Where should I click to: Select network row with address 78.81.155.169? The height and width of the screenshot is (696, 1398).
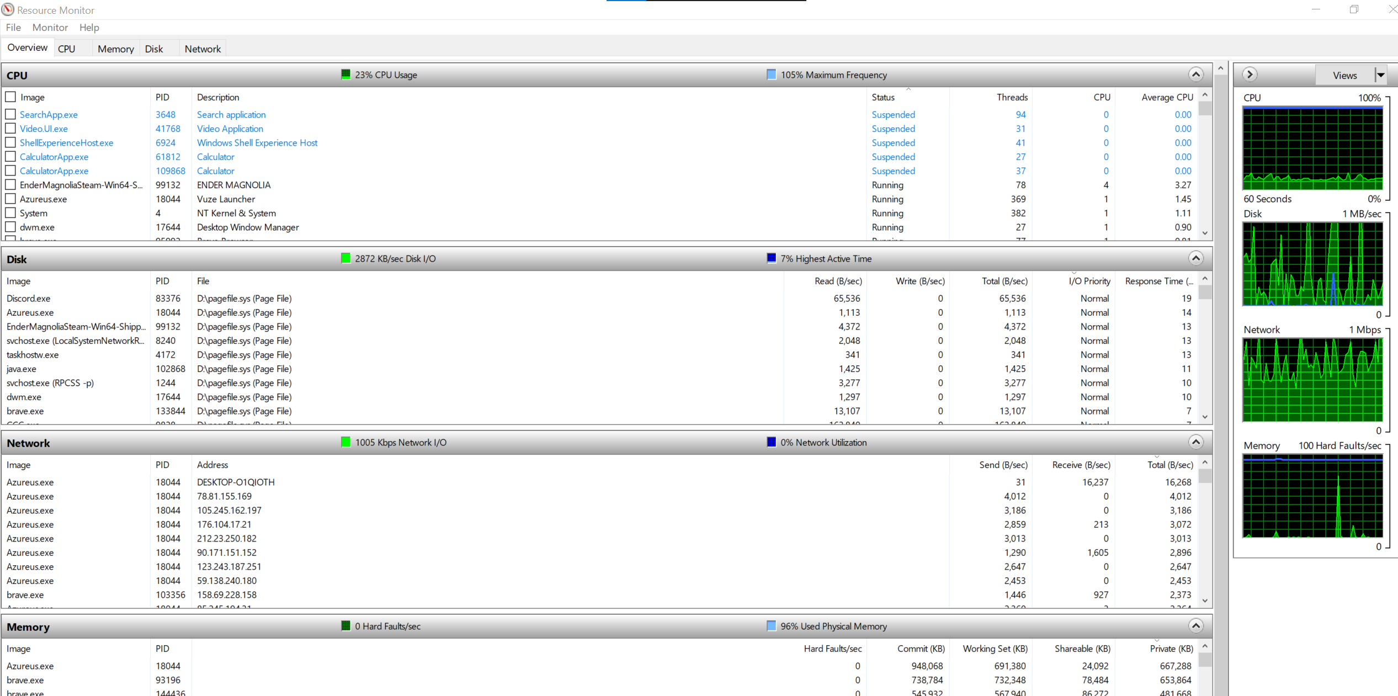point(600,496)
